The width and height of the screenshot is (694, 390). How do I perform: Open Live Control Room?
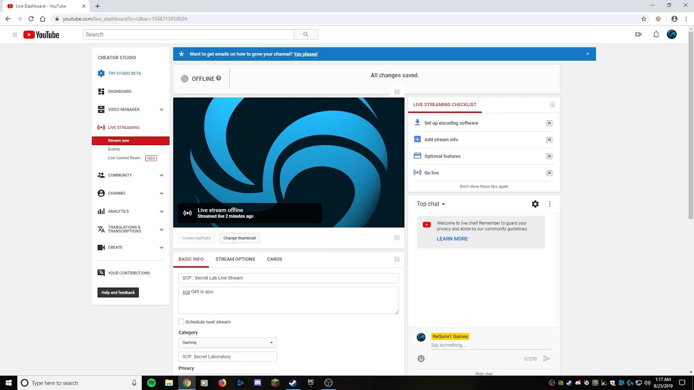coord(124,158)
